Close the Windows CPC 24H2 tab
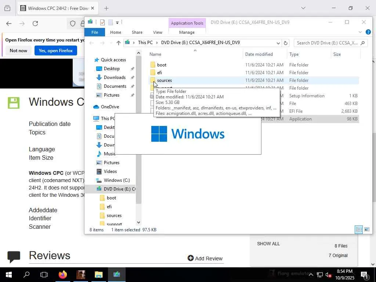 pyautogui.click(x=93, y=8)
